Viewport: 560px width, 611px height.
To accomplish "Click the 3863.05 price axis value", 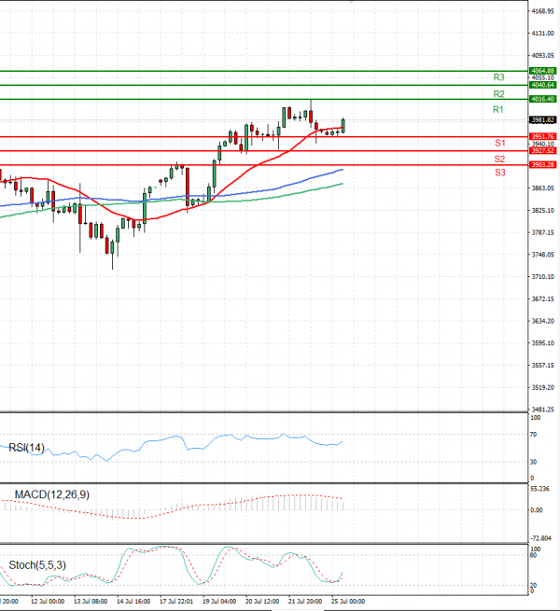I will point(543,188).
